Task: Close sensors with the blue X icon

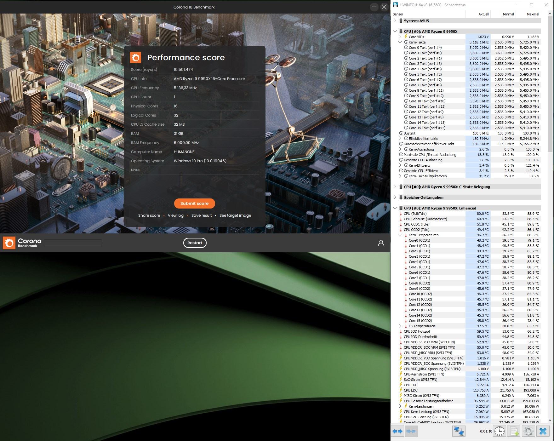Action: tap(543, 431)
